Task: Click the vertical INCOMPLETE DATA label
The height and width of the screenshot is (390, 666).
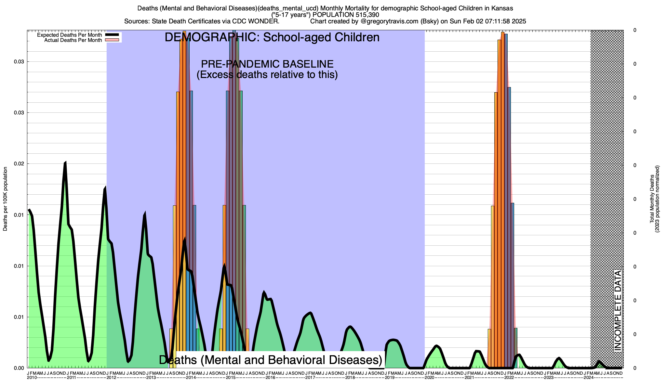Action: click(x=618, y=311)
